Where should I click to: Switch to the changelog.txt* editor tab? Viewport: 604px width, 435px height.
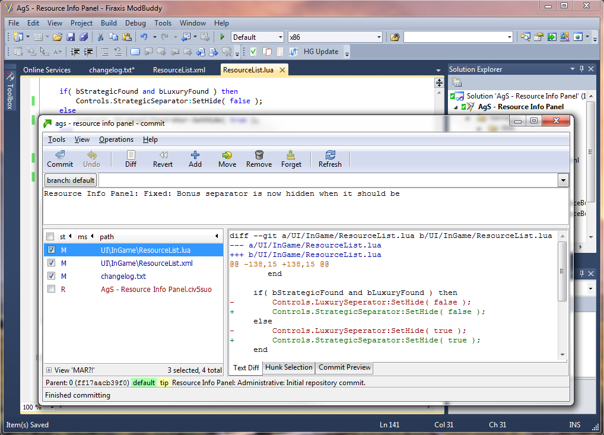pos(112,70)
